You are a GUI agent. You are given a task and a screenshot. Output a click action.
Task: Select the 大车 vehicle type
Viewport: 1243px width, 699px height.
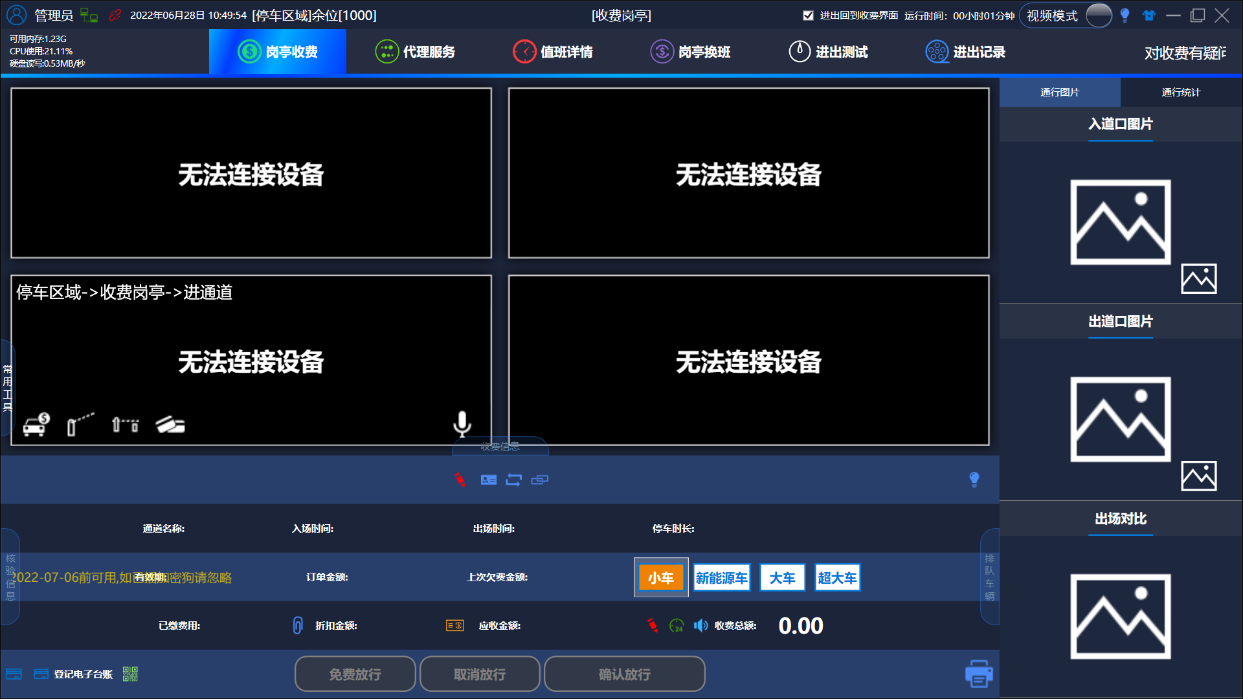click(782, 577)
